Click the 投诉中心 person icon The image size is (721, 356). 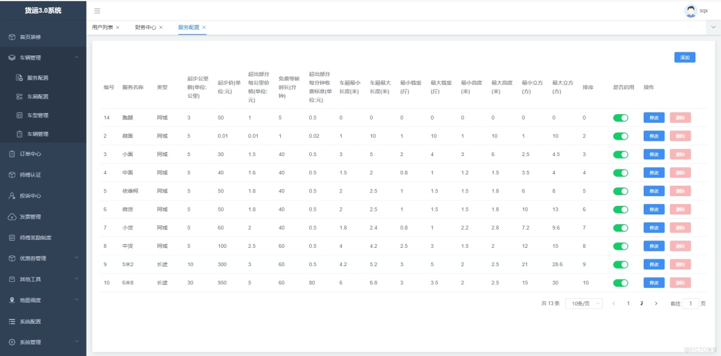[12, 196]
